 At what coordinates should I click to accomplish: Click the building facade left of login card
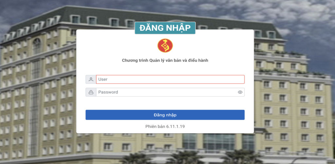[x=39, y=96]
